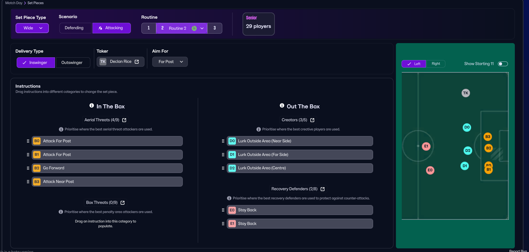Click the Senior 29 players button
The image size is (529, 252).
click(x=258, y=24)
